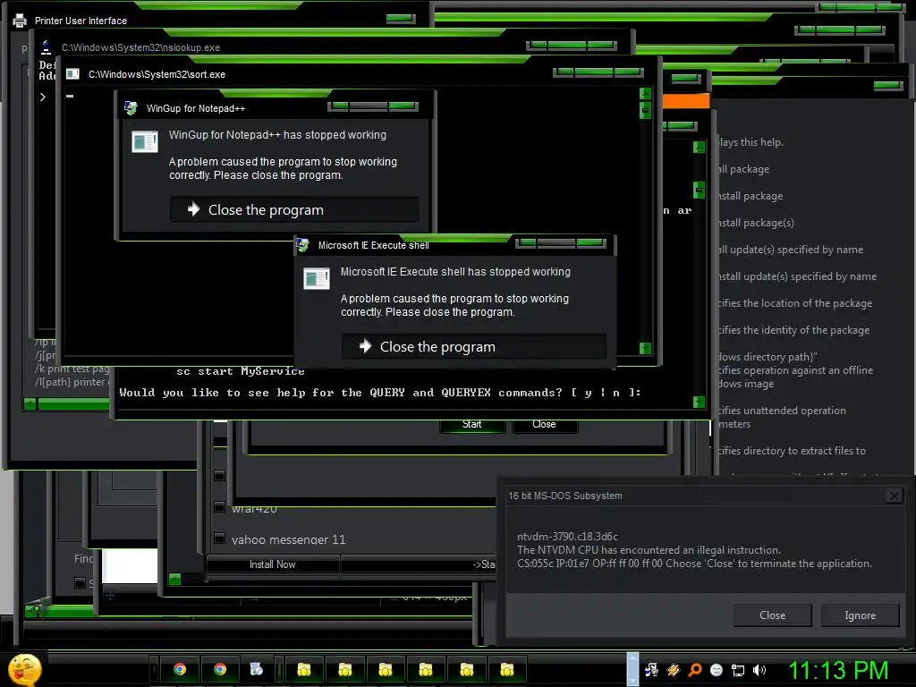Open the computers-and-bin tray icon
The image size is (916, 687).
click(651, 670)
